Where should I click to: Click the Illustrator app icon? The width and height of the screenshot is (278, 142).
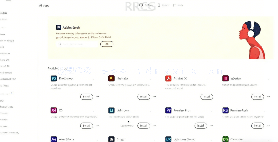(x=111, y=78)
